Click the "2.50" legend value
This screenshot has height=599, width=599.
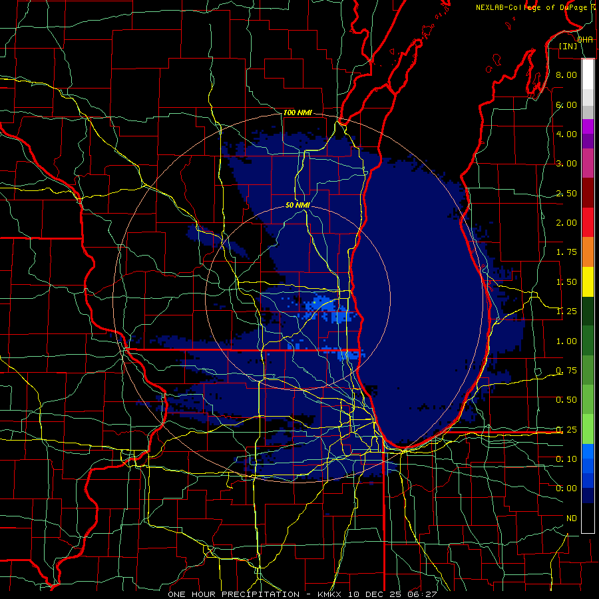click(x=566, y=193)
